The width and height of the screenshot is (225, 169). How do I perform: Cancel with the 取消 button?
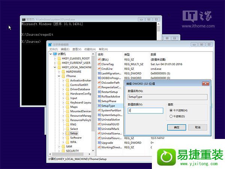point(198,127)
